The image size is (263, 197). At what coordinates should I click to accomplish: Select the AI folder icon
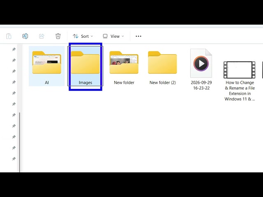[47, 63]
